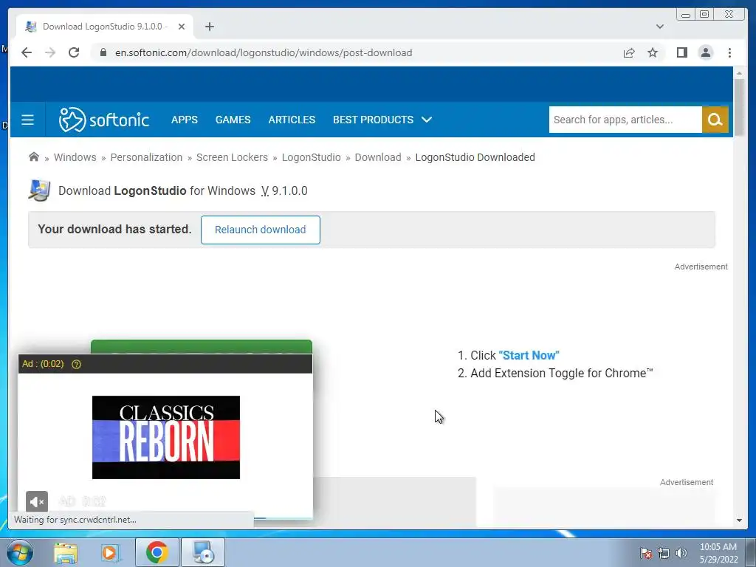Viewport: 756px width, 567px height.
Task: Click the Classics Reborn ad video
Action: (x=166, y=437)
